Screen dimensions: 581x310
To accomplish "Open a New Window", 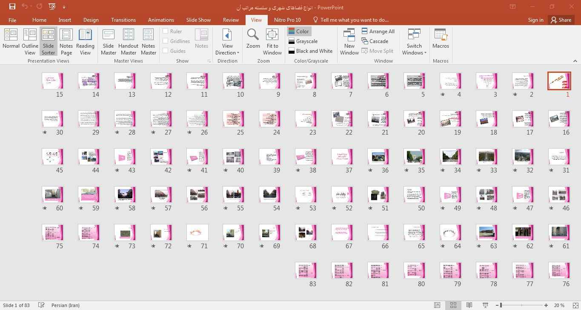I will pos(349,41).
